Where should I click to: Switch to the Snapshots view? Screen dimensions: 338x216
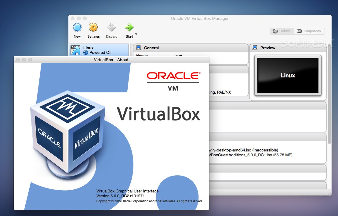[x=309, y=31]
